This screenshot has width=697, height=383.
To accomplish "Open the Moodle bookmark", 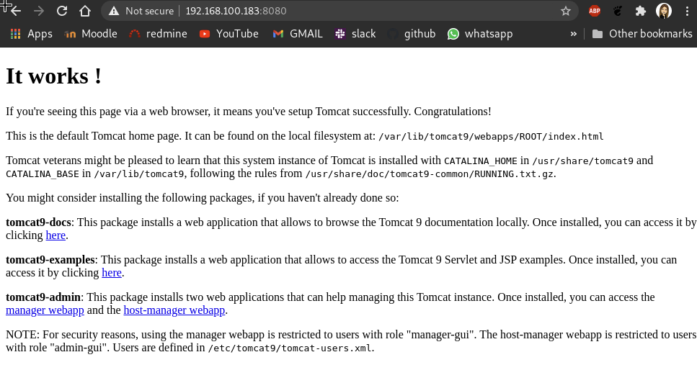I will 91,34.
